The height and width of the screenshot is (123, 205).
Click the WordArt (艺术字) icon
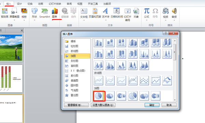click(106, 13)
